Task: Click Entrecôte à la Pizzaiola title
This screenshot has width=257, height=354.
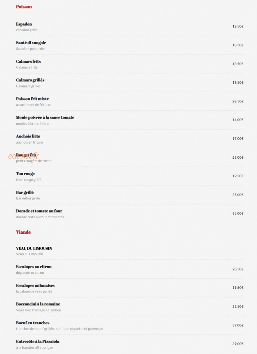Action: click(x=38, y=341)
